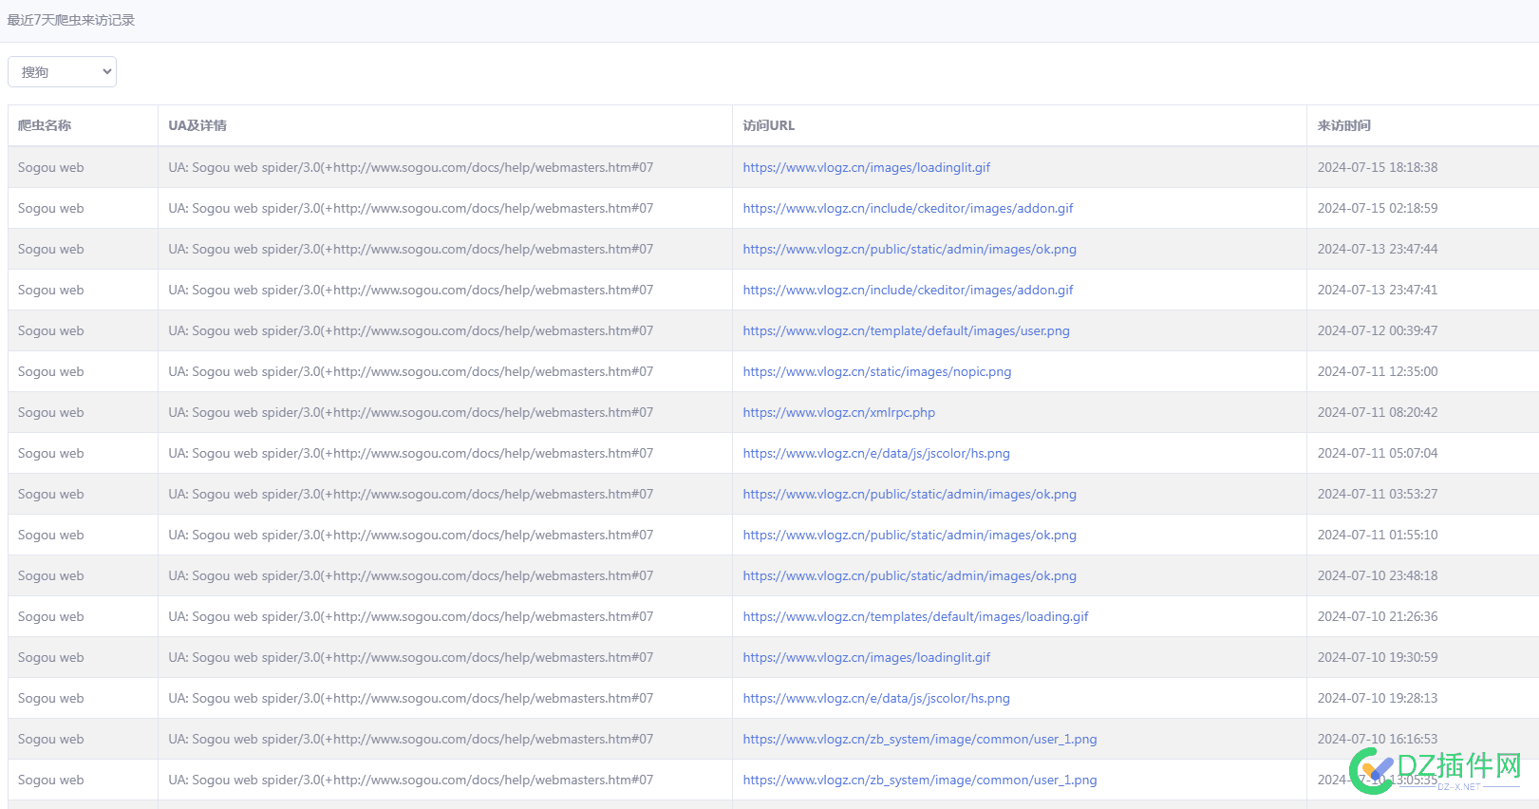This screenshot has height=809, width=1539.
Task: Open the user_1.png link visited 2024-07-10 16:16:53
Action: (920, 739)
